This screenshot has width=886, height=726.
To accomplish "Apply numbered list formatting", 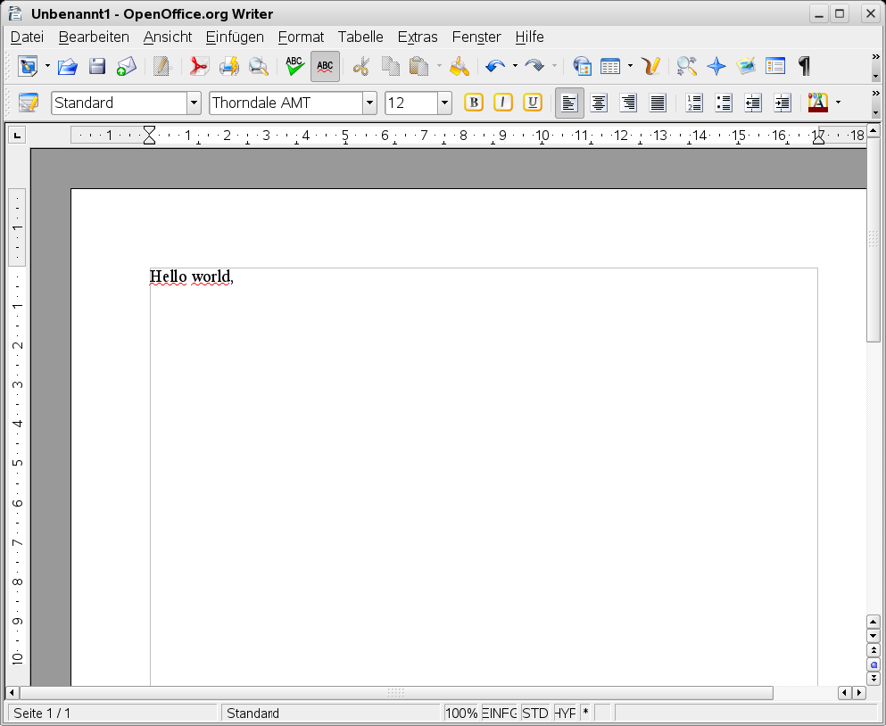I will (694, 103).
